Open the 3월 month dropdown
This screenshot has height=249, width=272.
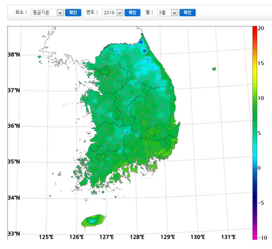coord(167,13)
